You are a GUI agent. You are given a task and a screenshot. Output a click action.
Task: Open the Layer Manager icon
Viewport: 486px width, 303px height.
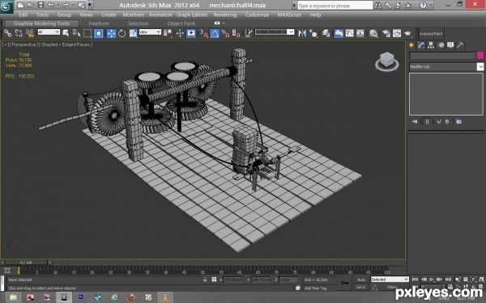(x=326, y=33)
